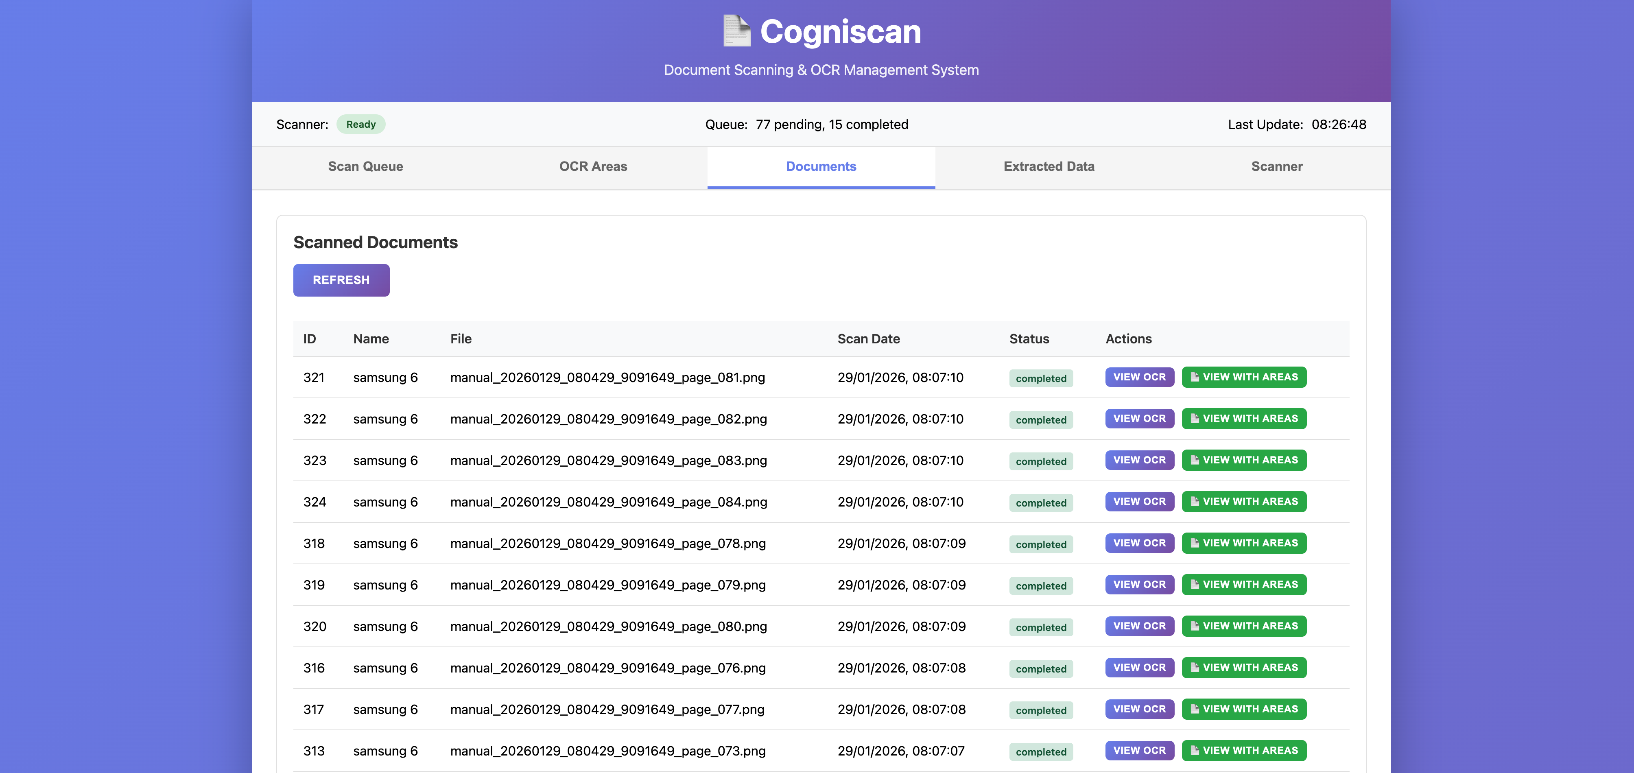Click the Ready scanner status badge
1634x773 pixels.
(x=360, y=124)
